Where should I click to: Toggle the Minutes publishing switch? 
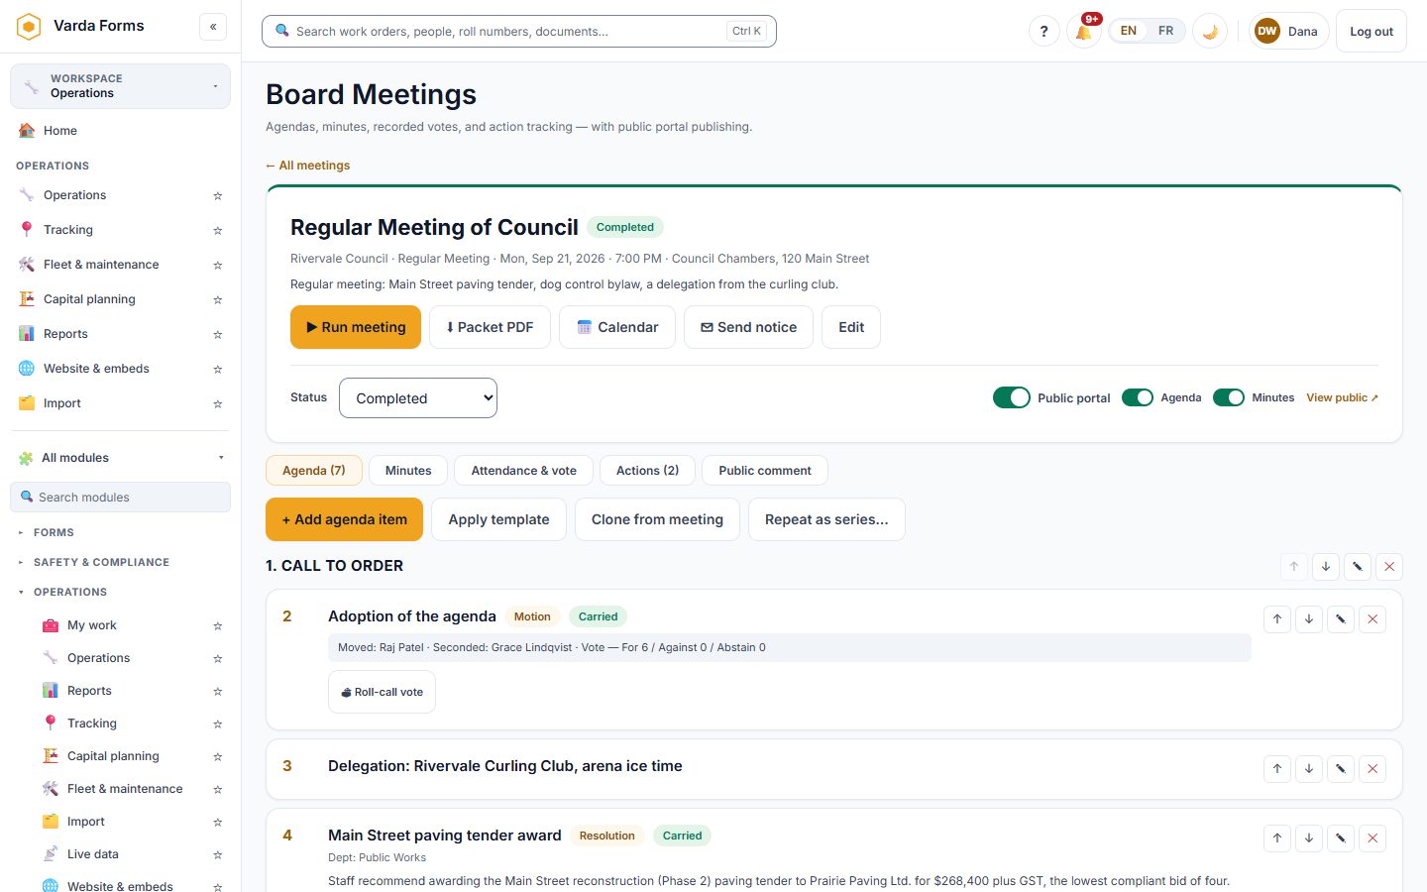click(1229, 397)
